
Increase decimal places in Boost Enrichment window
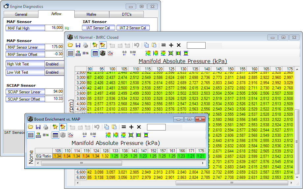pos(93,135)
